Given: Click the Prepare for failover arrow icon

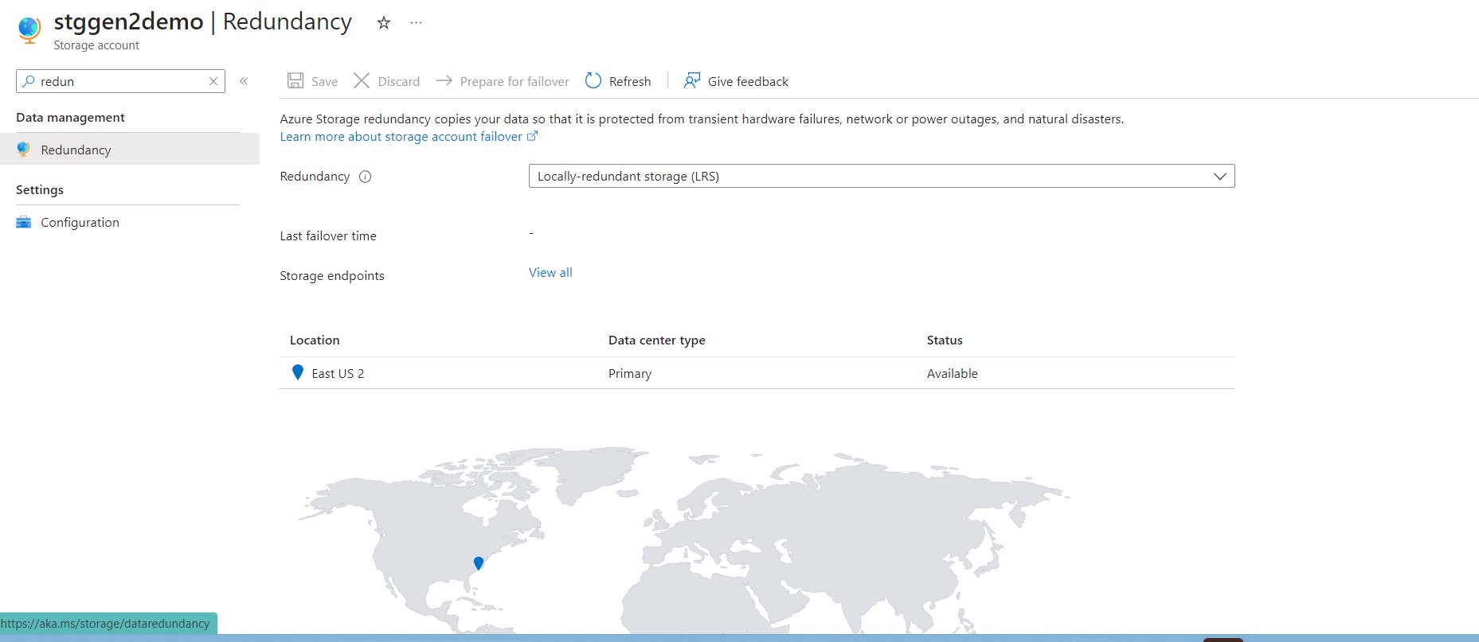Looking at the screenshot, I should (444, 80).
